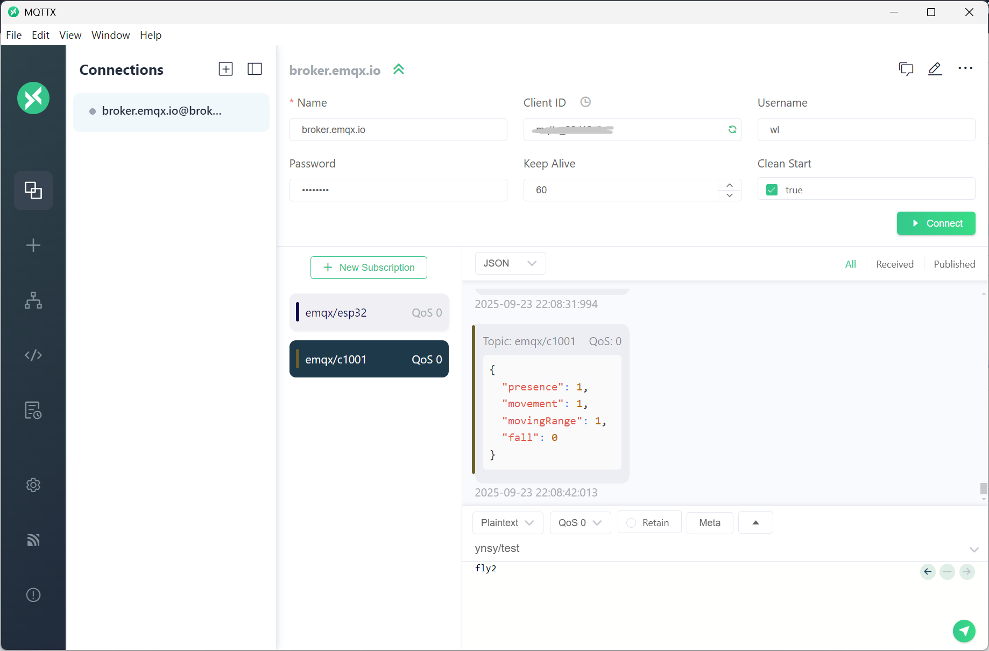This screenshot has height=651, width=989.
Task: Send message with the green paper-plane button
Action: pos(964,631)
